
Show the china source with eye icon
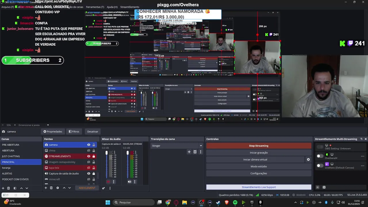pos(89,150)
